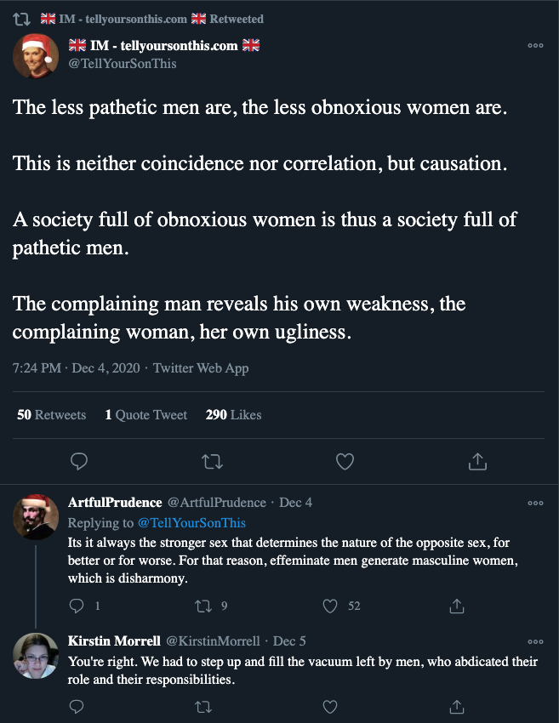Reply to Kirstin Morrell's tweet
559x723 pixels.
pos(77,706)
